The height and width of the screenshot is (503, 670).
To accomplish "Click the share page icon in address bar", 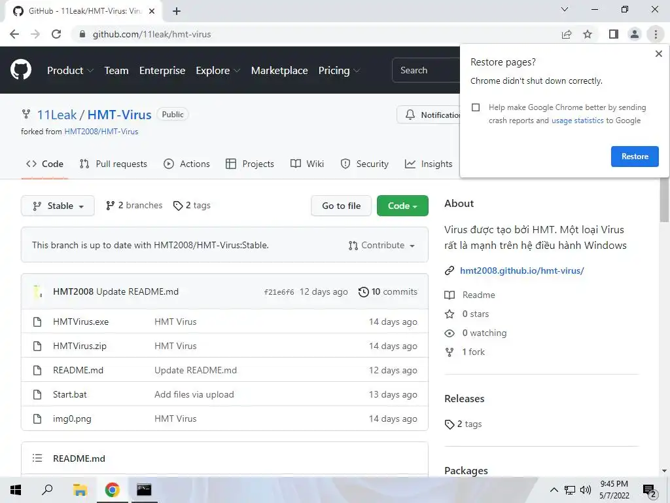I will (567, 34).
